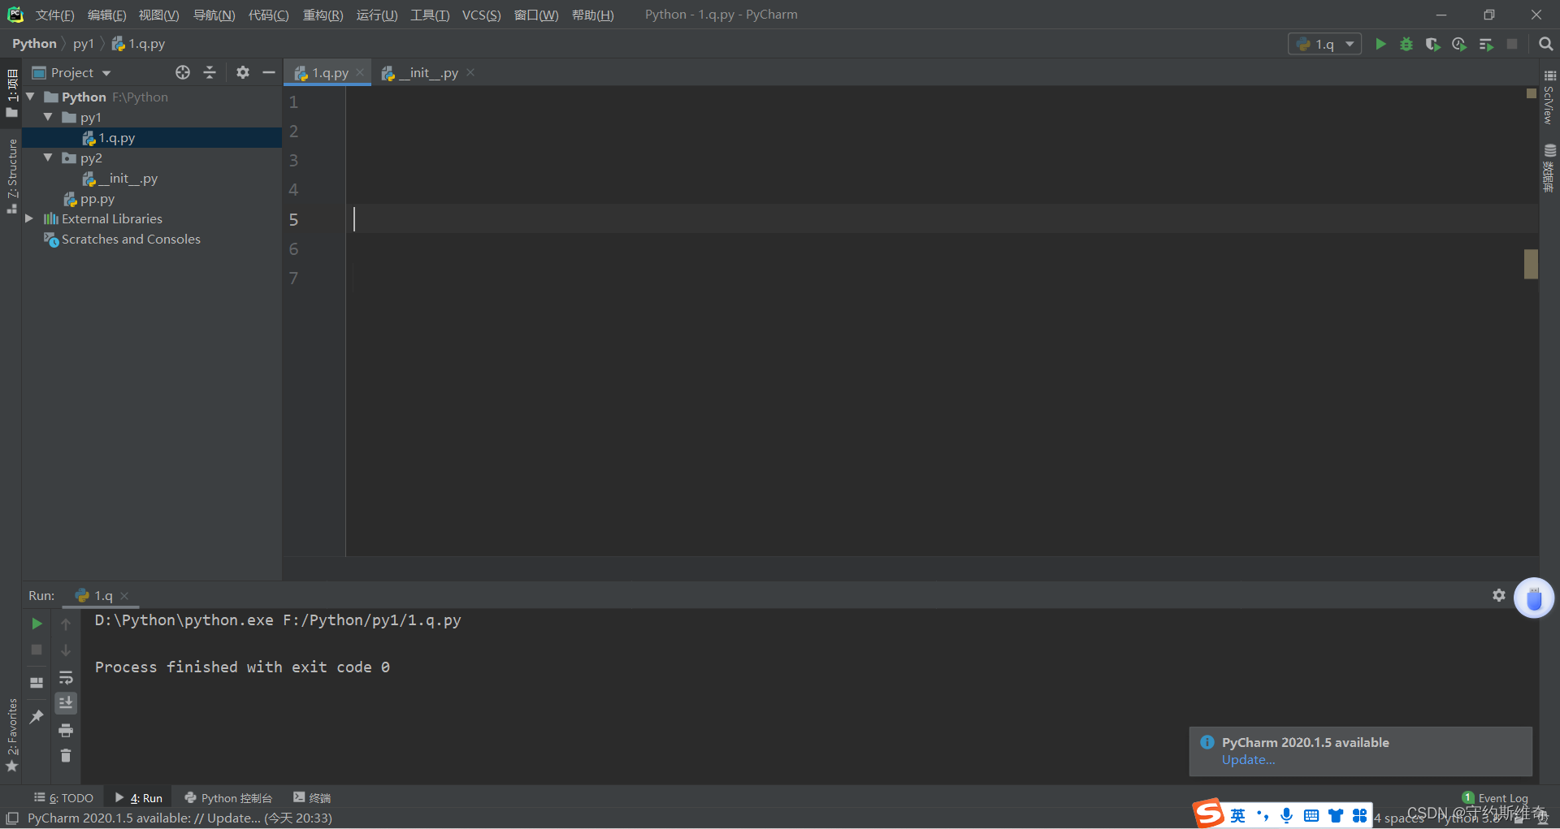Toggle scroll to end in console

pos(66,702)
